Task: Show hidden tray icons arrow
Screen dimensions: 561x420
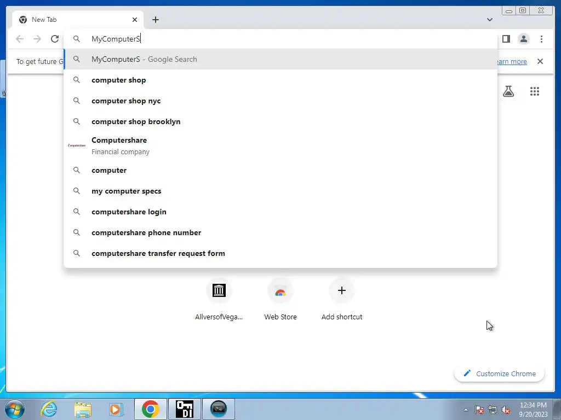Action: (x=466, y=410)
